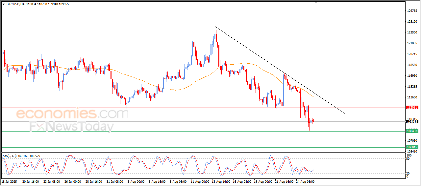Click the green 106015 price tag
The height and width of the screenshot is (186, 421).
[x=412, y=147]
